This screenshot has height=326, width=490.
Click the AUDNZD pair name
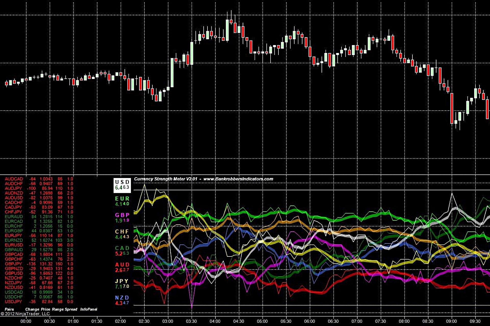pyautogui.click(x=14, y=193)
